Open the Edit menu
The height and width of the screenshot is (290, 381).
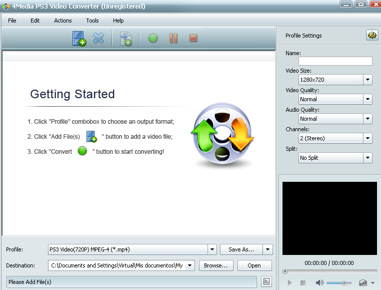click(35, 21)
